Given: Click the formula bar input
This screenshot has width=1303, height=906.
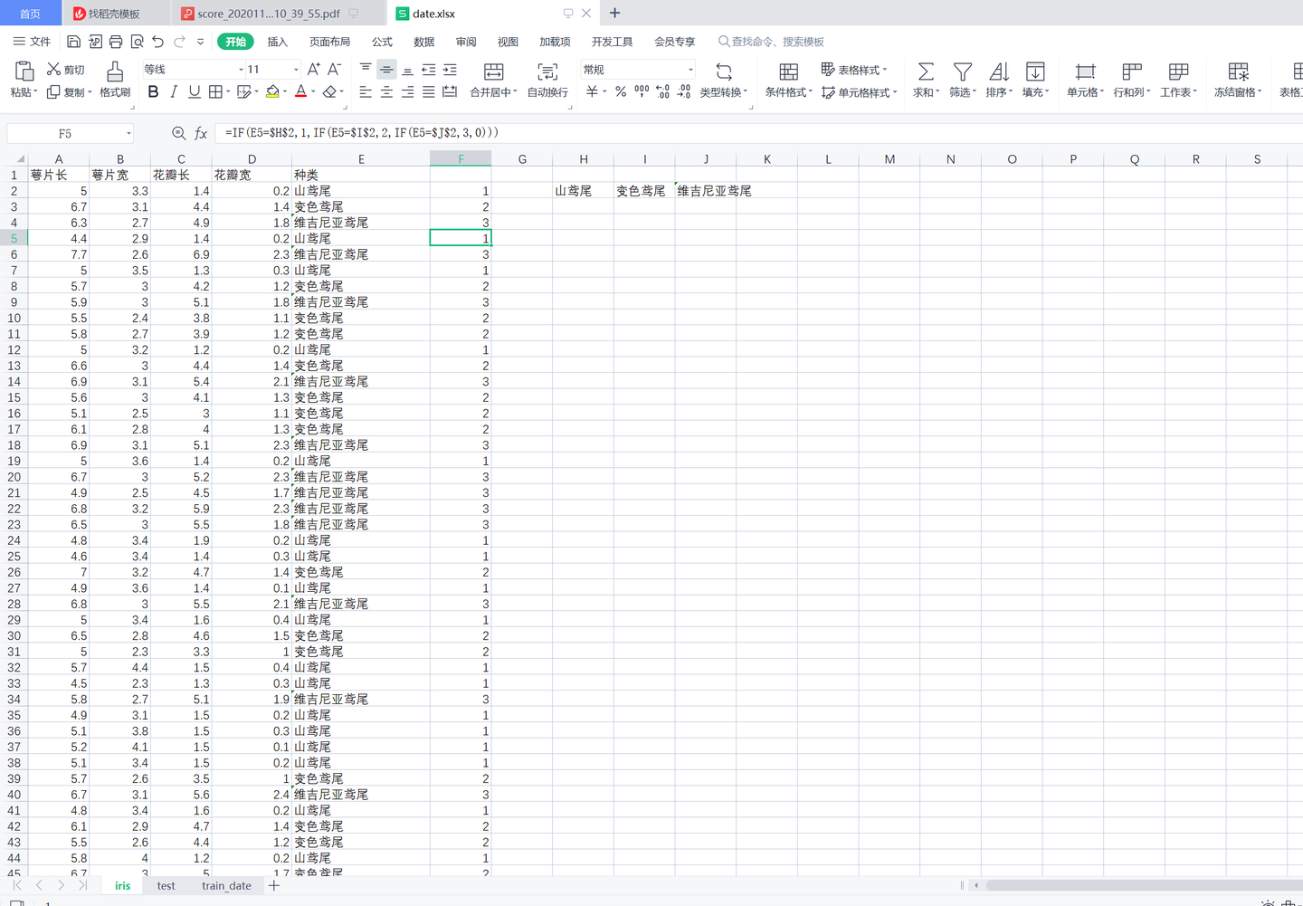Looking at the screenshot, I should click(758, 133).
